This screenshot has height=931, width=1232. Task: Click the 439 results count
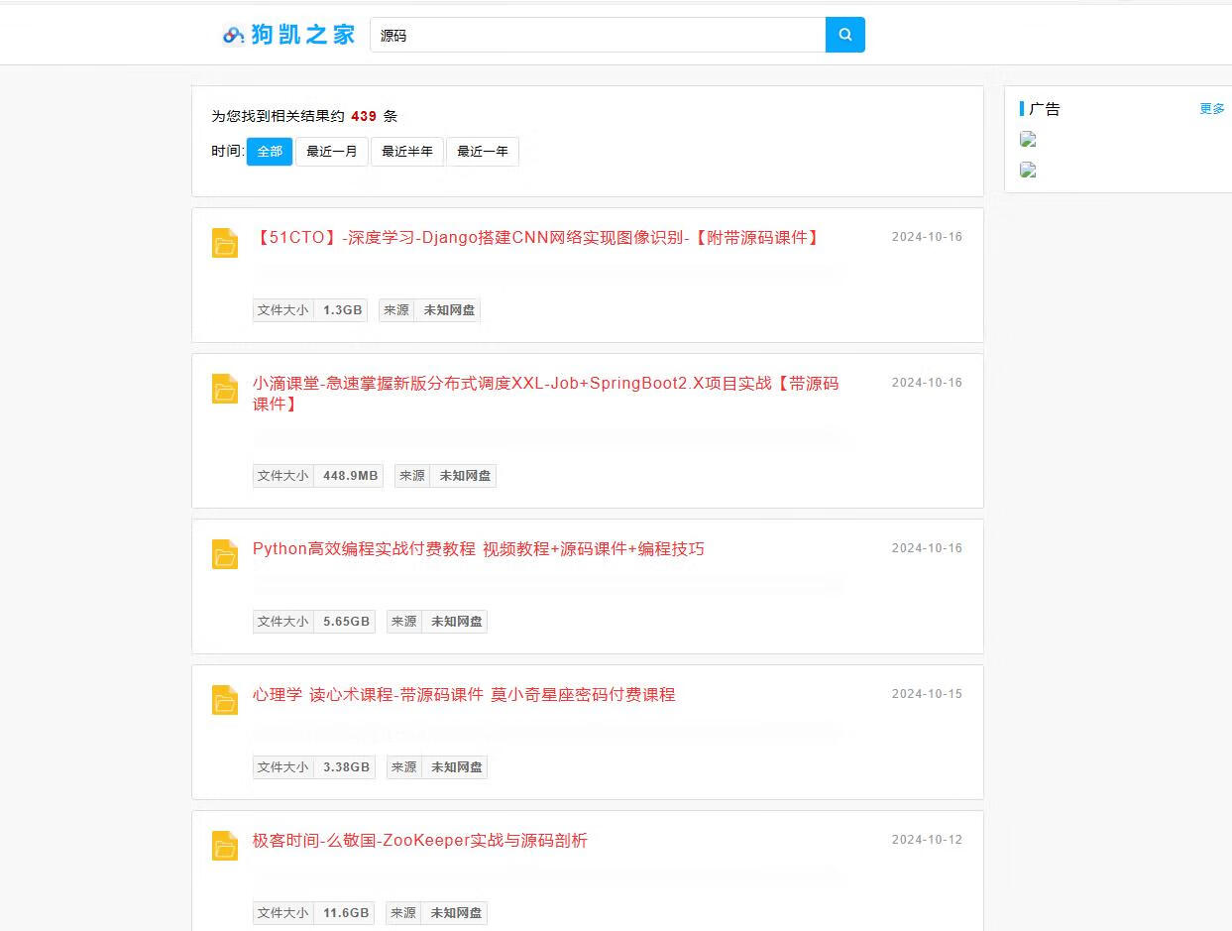(x=364, y=116)
